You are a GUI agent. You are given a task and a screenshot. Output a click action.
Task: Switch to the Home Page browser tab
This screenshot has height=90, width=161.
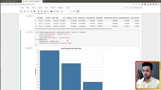(x=11, y=1)
